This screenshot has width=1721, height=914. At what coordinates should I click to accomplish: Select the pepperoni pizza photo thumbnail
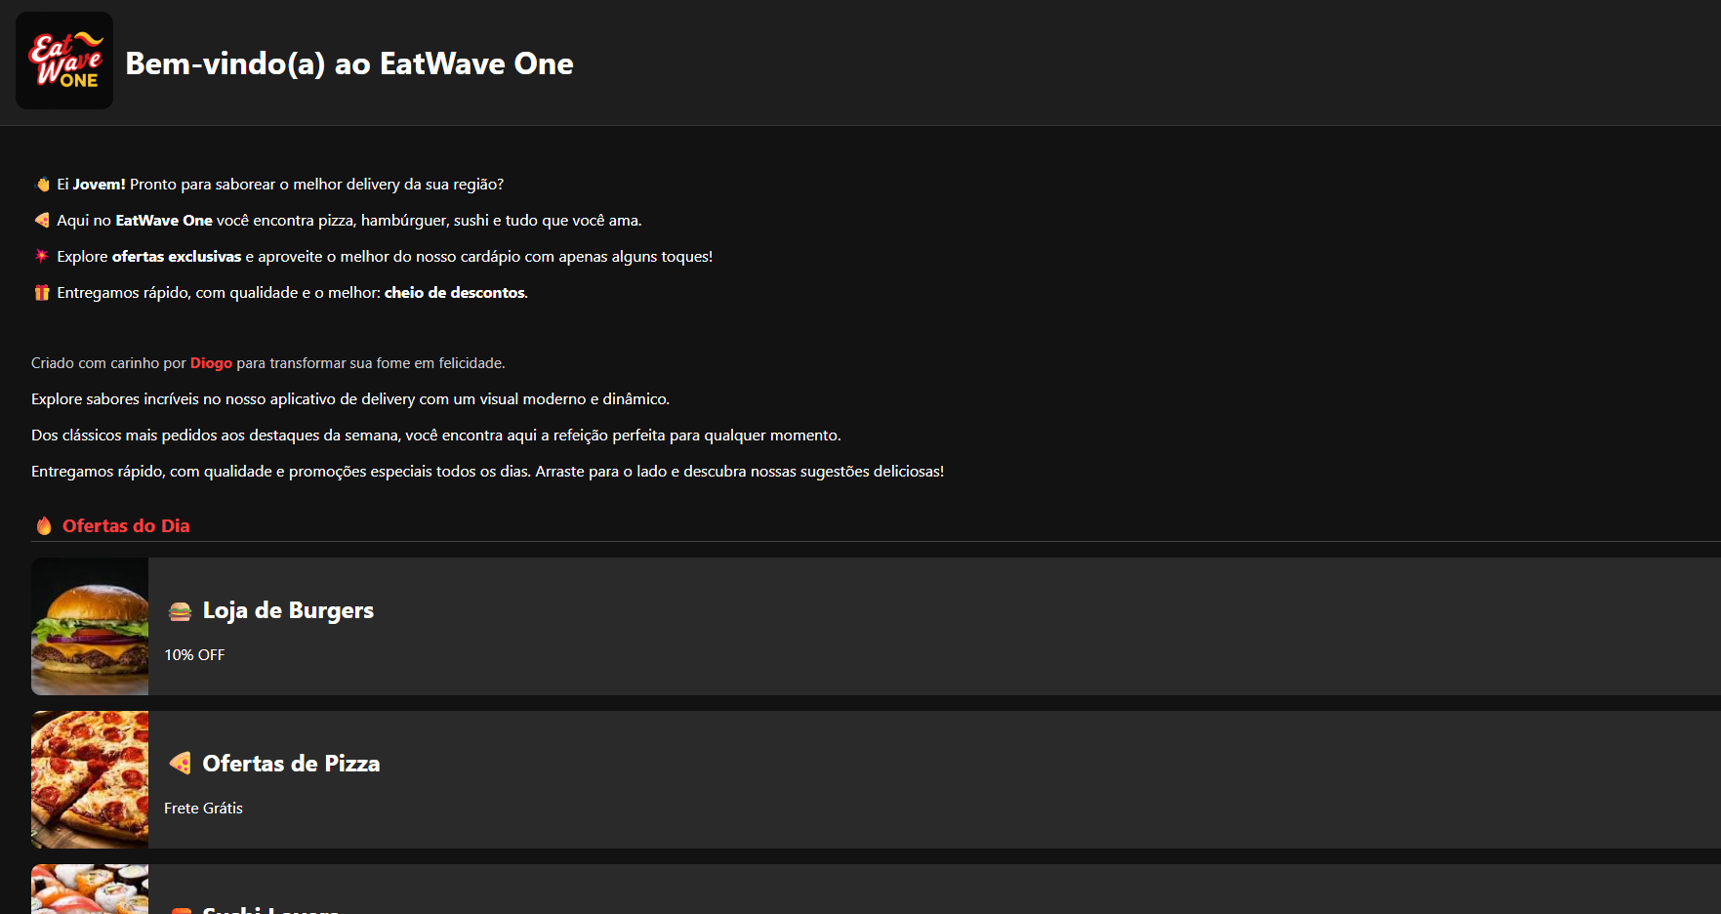pos(90,779)
